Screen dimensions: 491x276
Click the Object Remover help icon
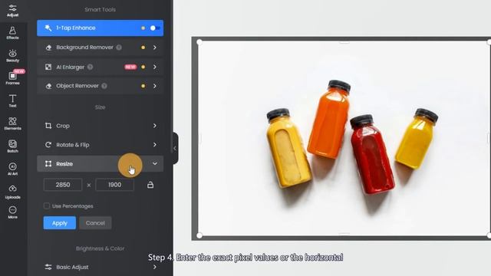(104, 86)
